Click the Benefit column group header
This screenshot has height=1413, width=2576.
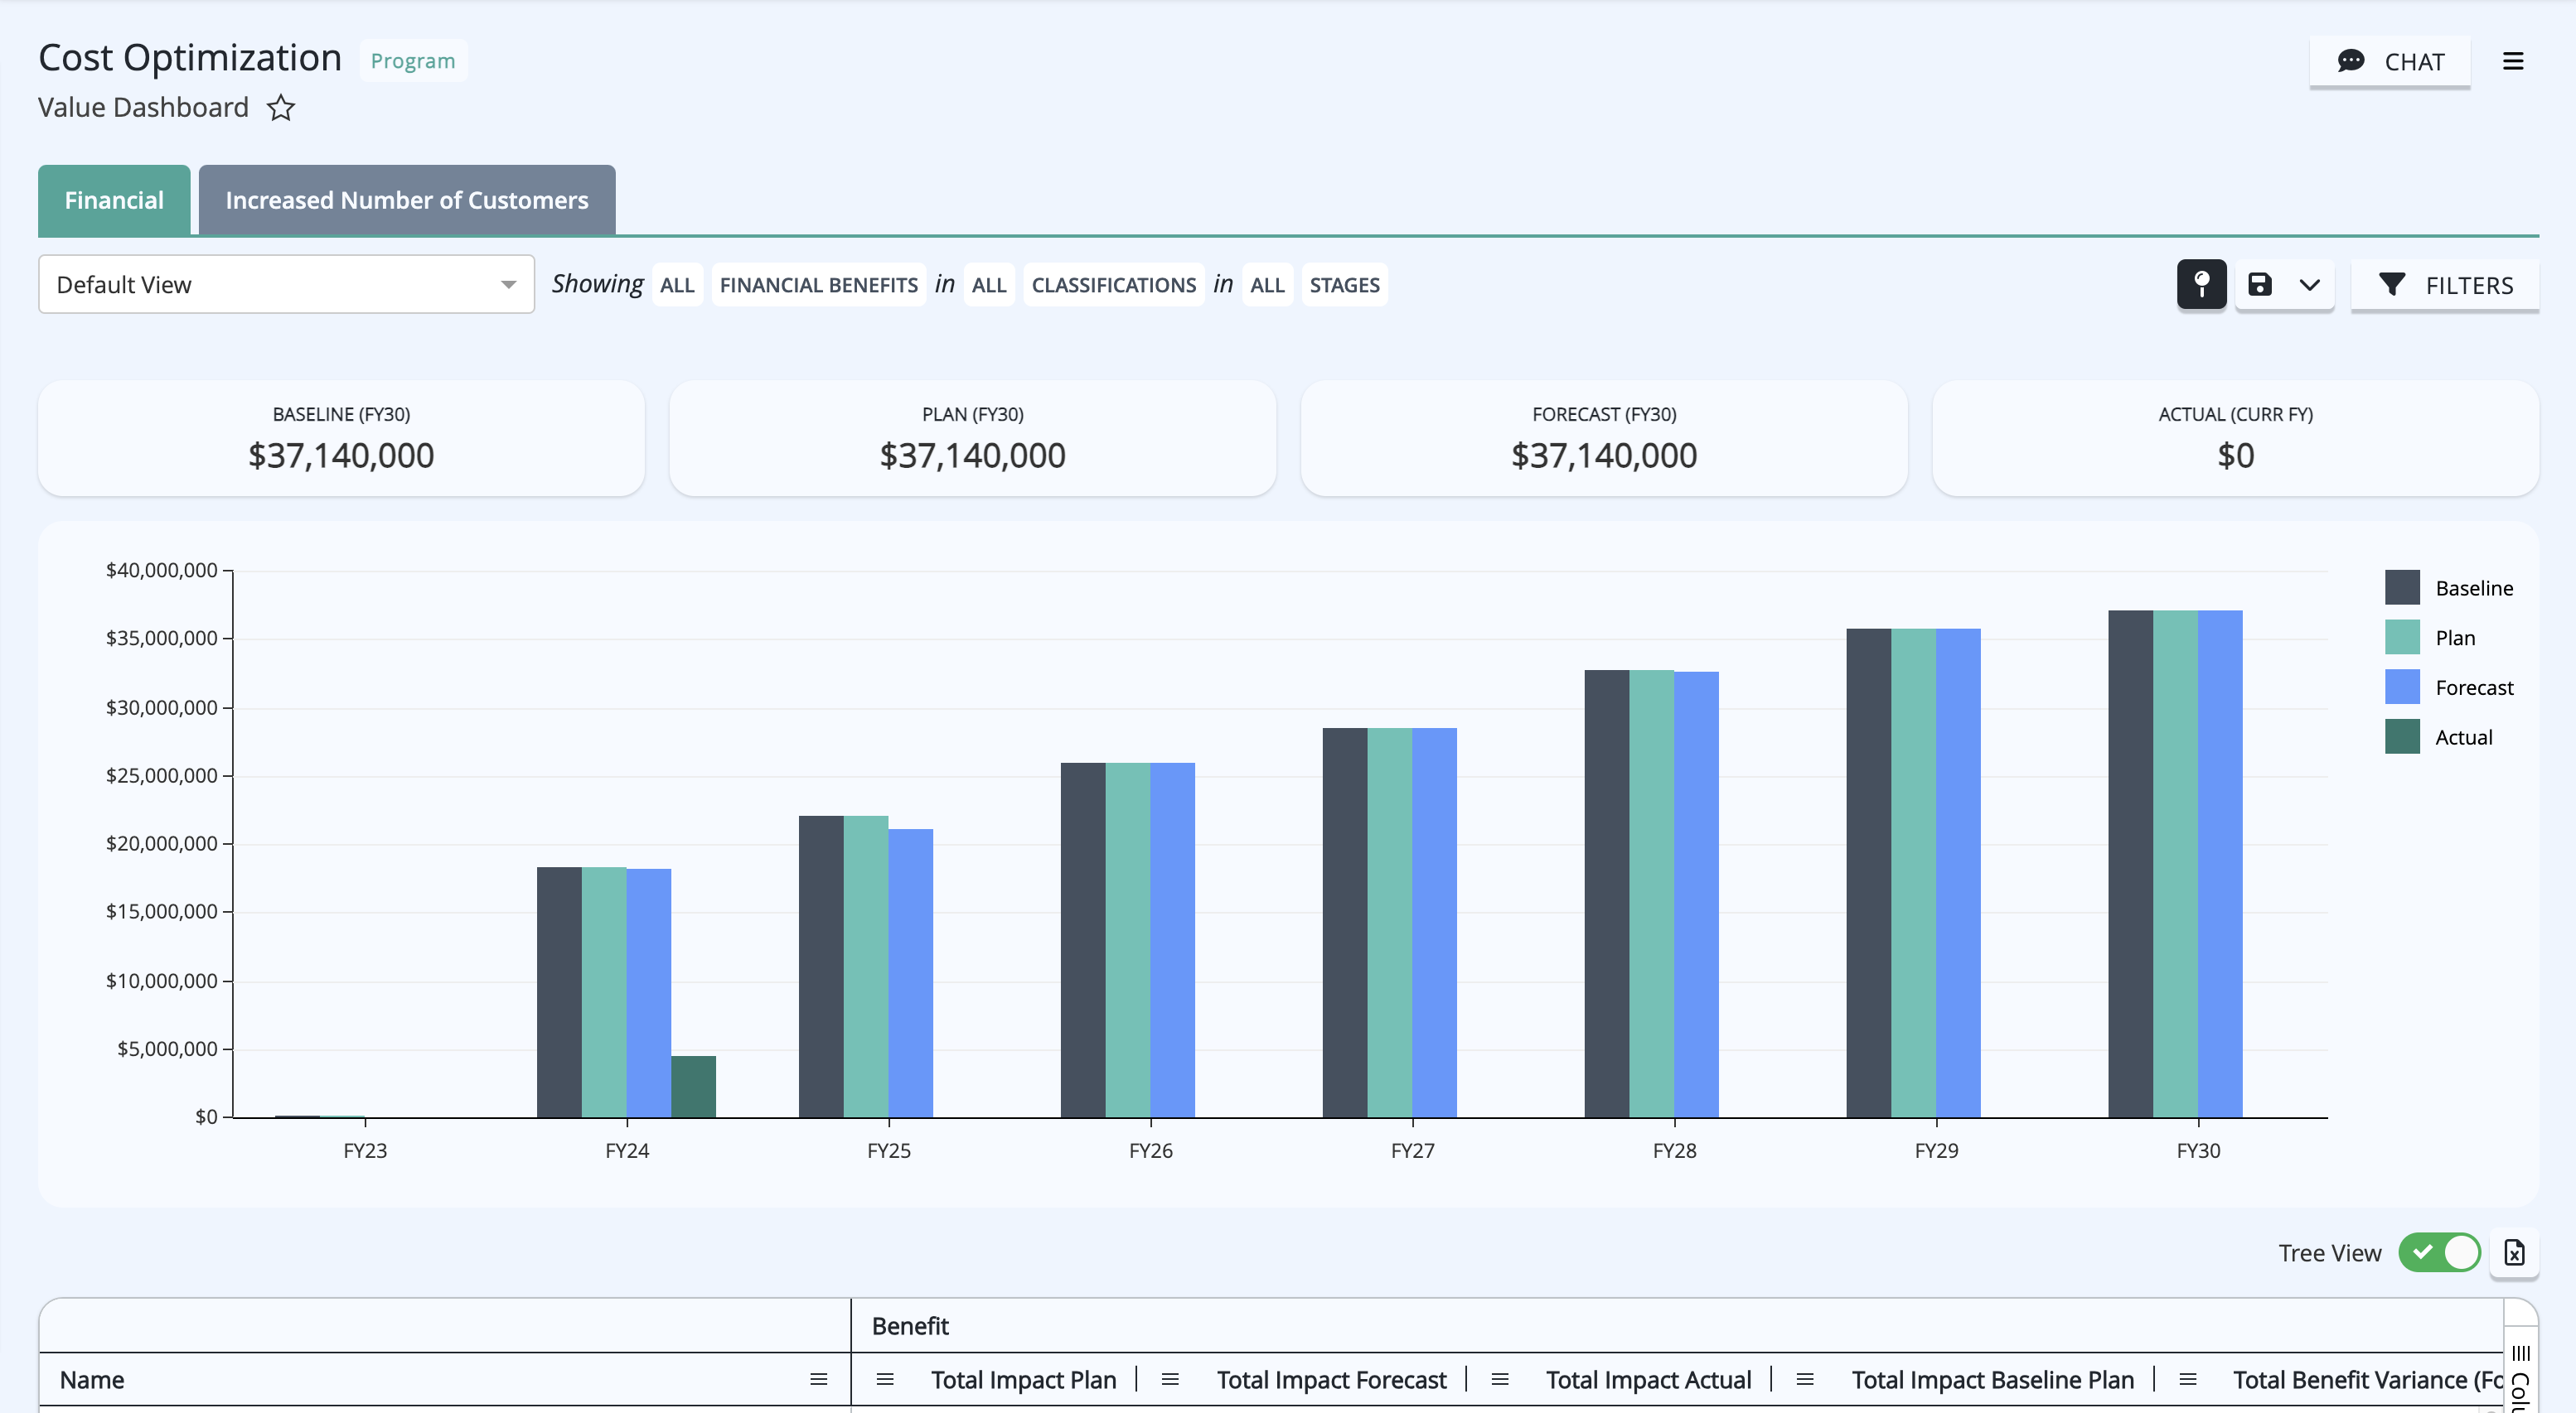pos(910,1326)
